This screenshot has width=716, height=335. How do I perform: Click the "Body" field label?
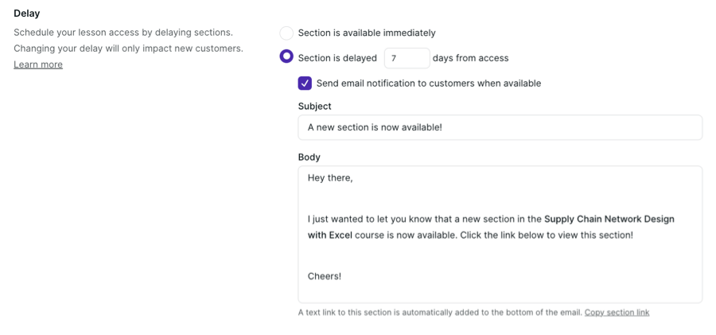(309, 158)
